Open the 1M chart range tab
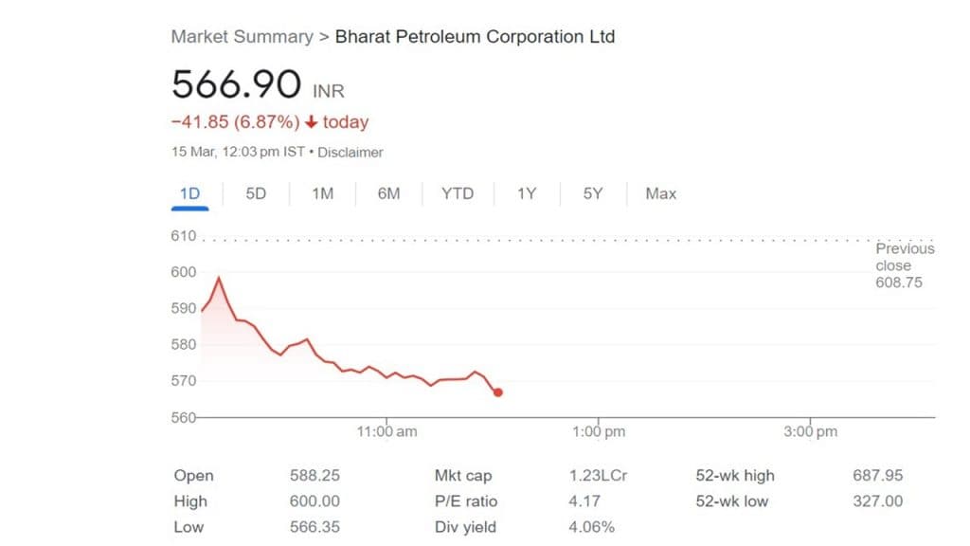 (x=322, y=194)
